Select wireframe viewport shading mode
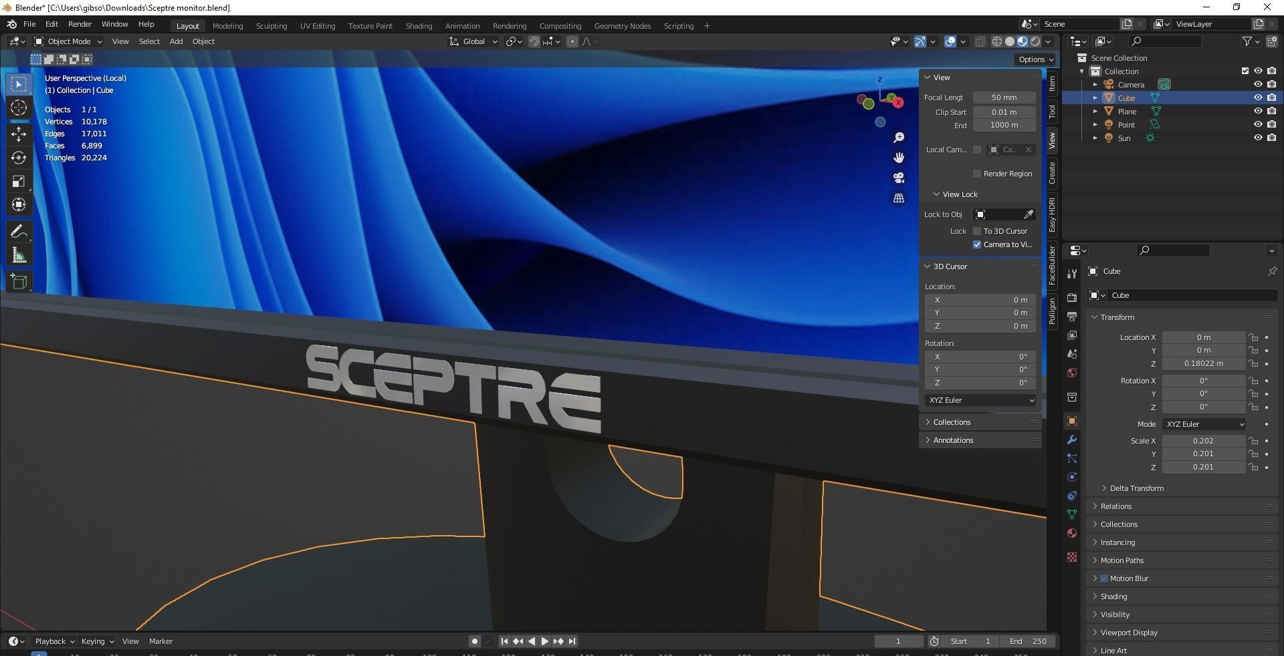1284x656 pixels. point(996,41)
